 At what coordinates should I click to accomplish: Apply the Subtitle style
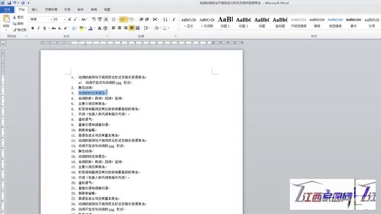tap(280, 22)
